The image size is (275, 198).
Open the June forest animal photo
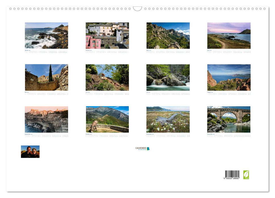(107, 77)
